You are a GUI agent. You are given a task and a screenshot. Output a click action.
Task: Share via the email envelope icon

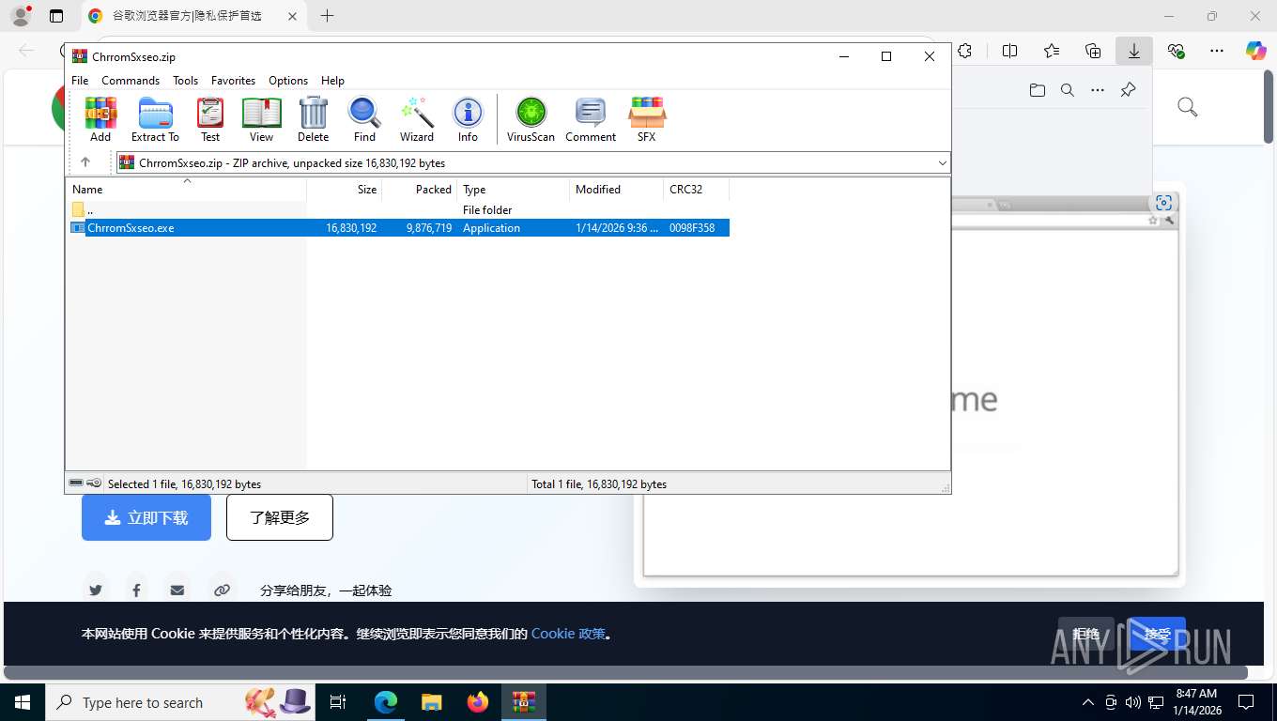click(x=177, y=591)
